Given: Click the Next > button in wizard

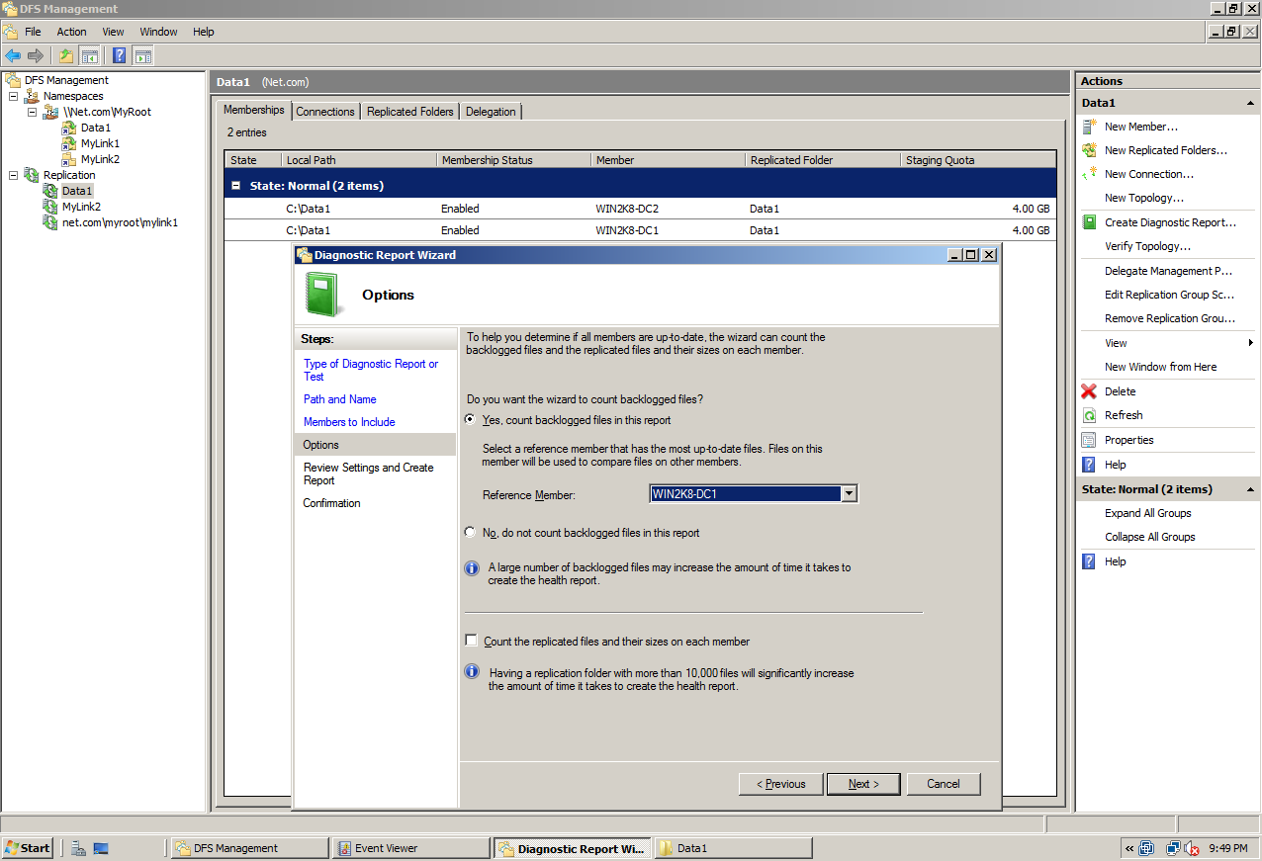Looking at the screenshot, I should pos(863,784).
